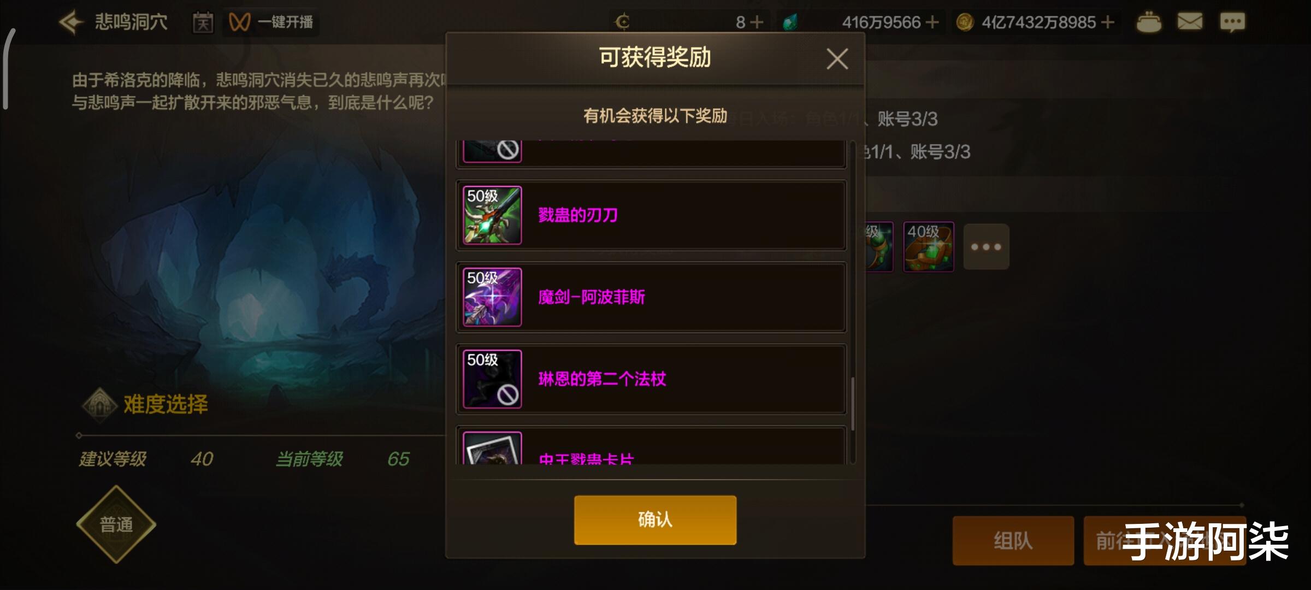Click the 40级 belt reward thumbnail
Screen dimensions: 1311x590
(x=928, y=246)
